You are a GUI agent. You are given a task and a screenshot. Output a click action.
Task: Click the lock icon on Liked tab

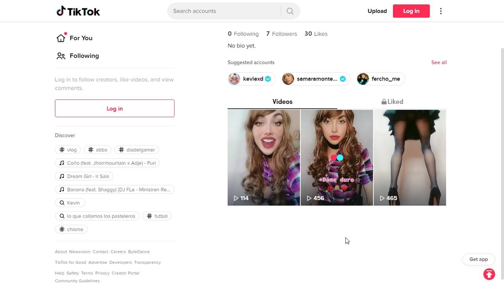pos(384,102)
